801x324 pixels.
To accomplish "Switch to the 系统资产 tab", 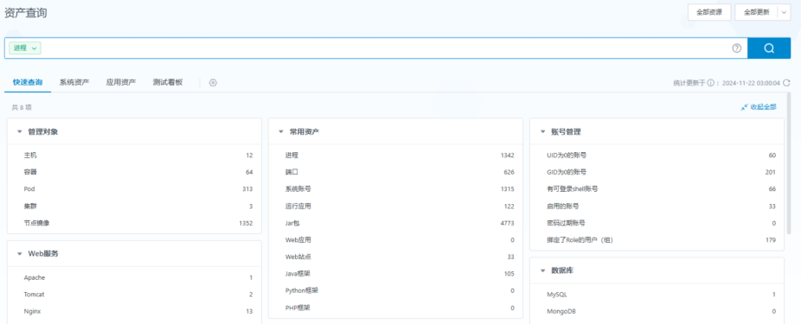I will (x=74, y=82).
